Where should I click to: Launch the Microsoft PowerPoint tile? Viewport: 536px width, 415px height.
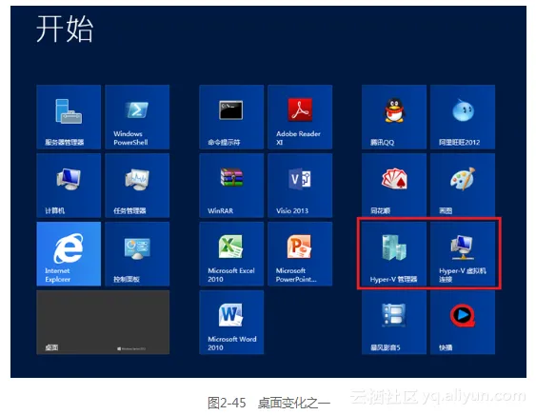coord(300,254)
